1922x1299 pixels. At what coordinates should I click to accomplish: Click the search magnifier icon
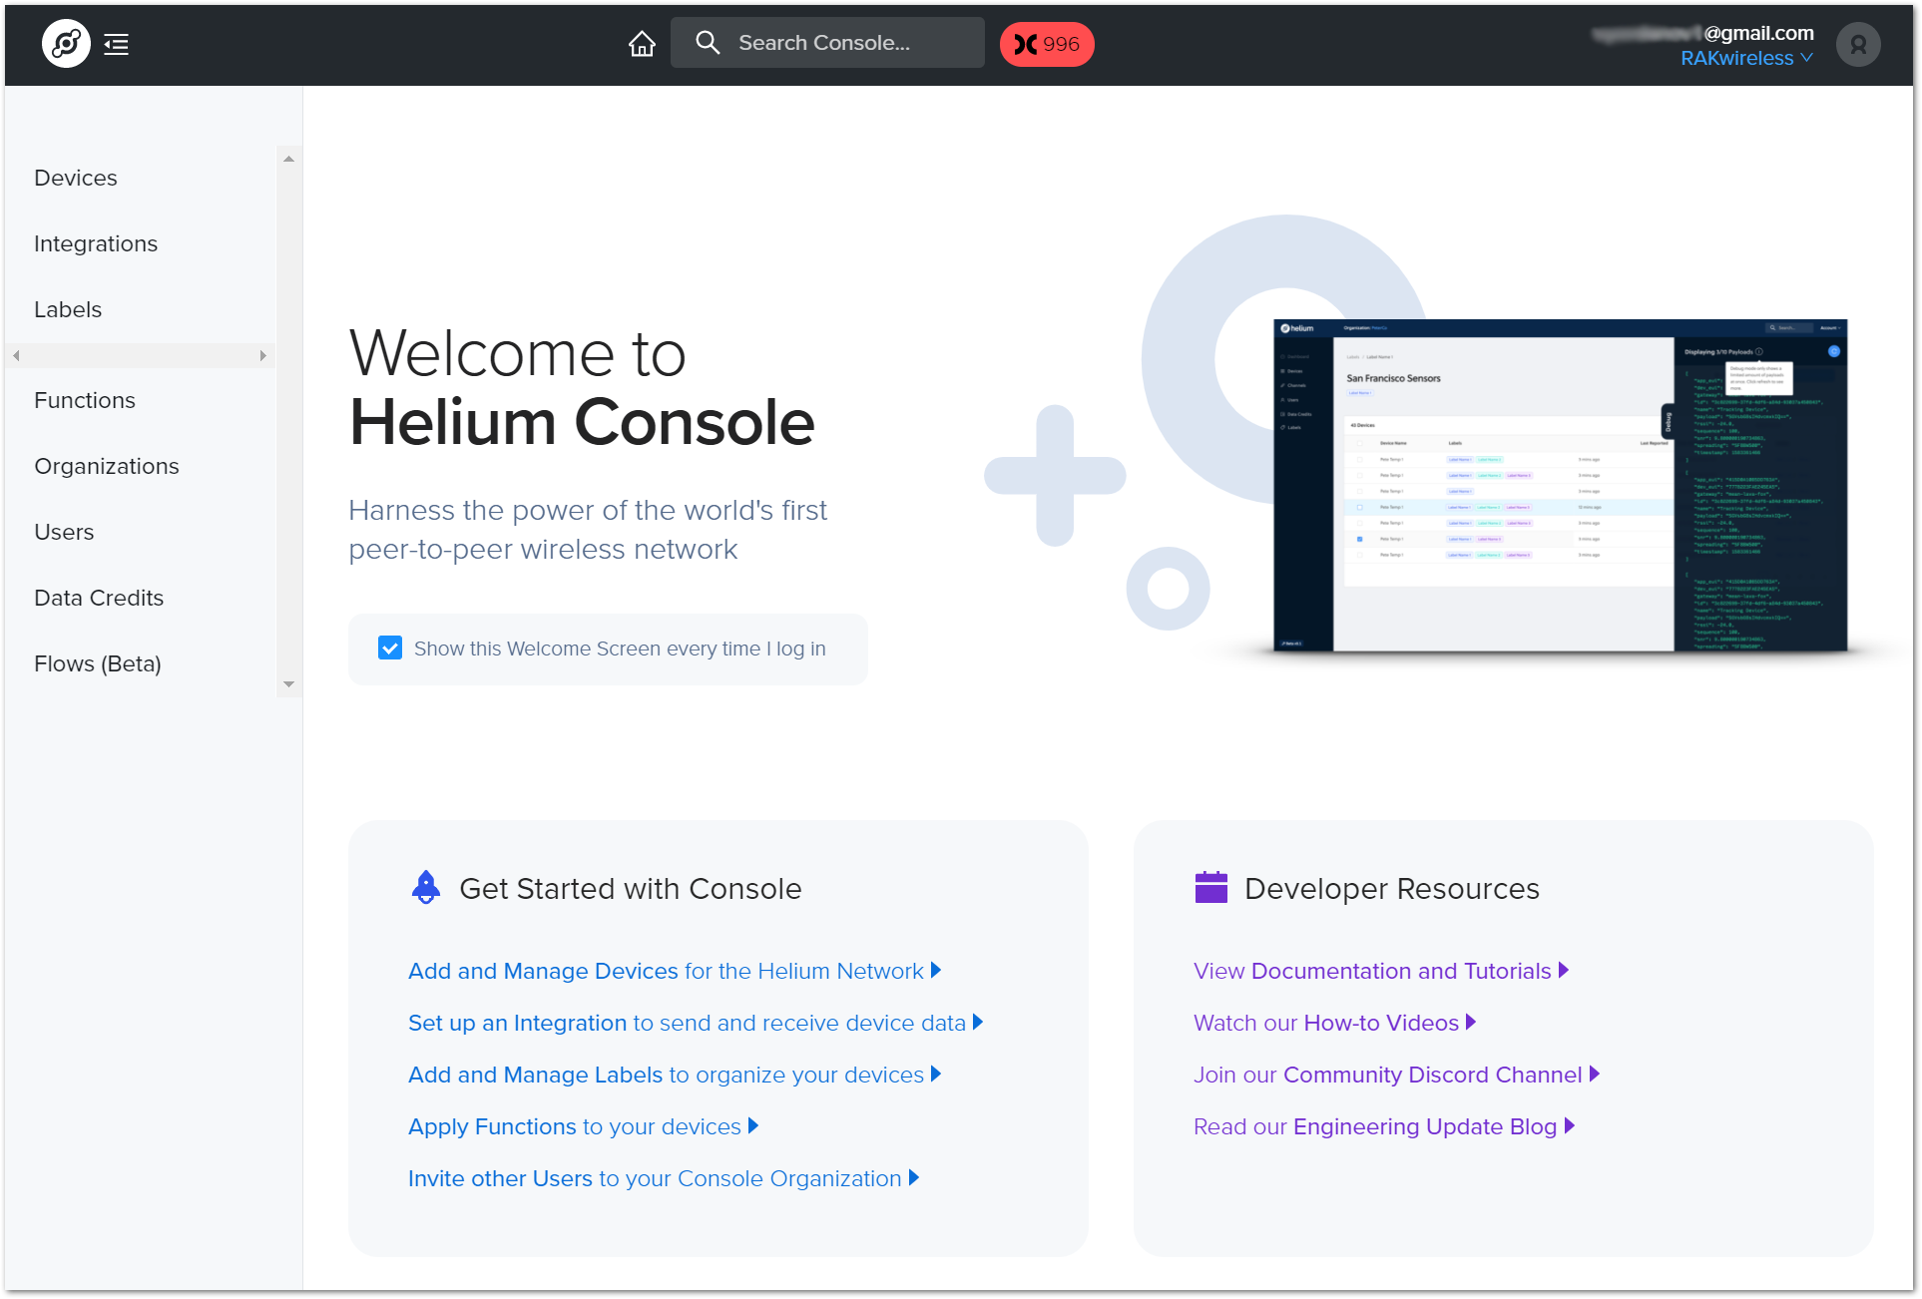(x=708, y=43)
